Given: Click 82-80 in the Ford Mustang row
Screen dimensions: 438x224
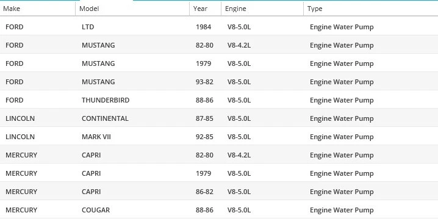Looking at the screenshot, I should [204, 45].
